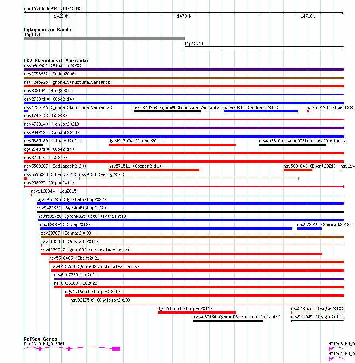Click the 14710k ruler position label
Screen dimensions: 355x363
pyautogui.click(x=308, y=16)
